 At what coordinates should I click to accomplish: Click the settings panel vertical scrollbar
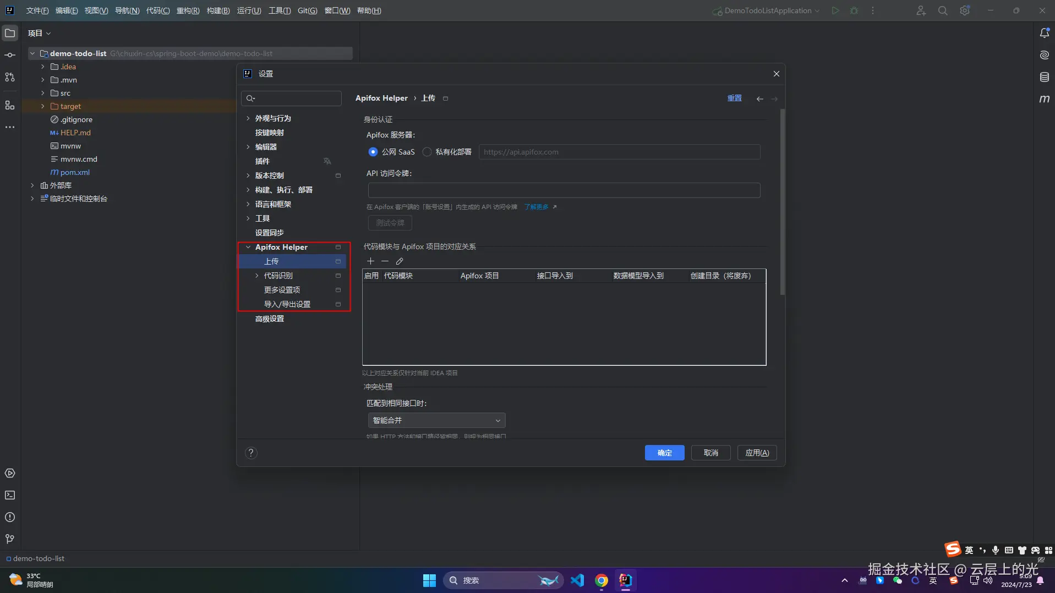(782, 202)
